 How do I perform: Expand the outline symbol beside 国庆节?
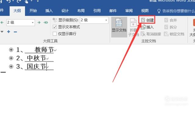pyautogui.click(x=11, y=67)
